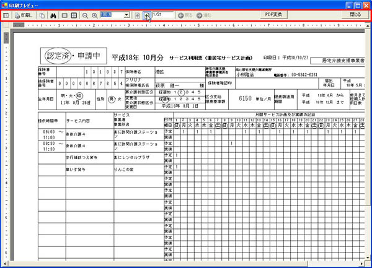The height and width of the screenshot is (268, 372).
Task: Click the vertical scrollbar down arrow
Action: [368, 257]
